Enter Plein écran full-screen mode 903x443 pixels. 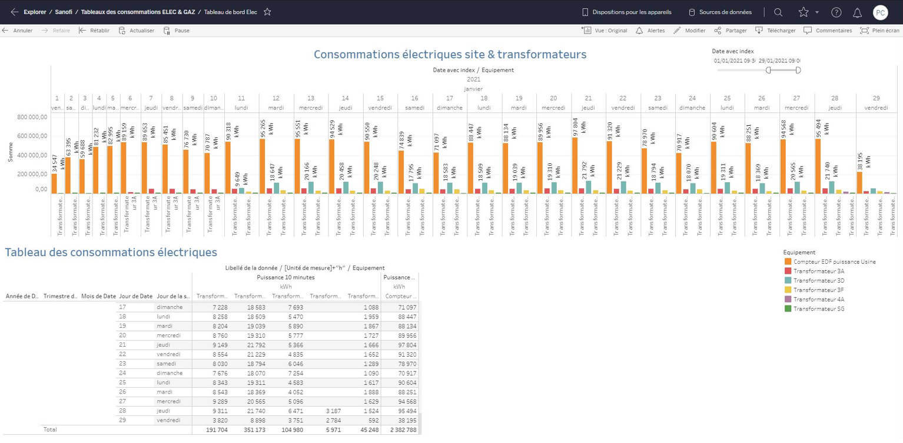(879, 31)
